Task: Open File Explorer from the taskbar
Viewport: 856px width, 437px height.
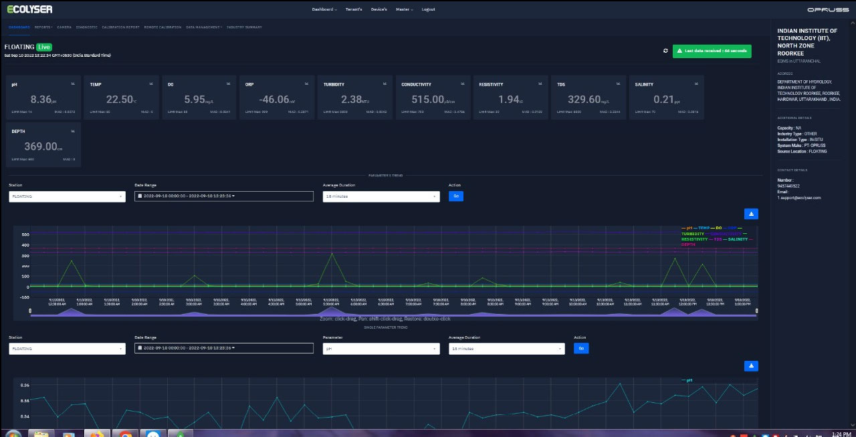Action: 41,434
